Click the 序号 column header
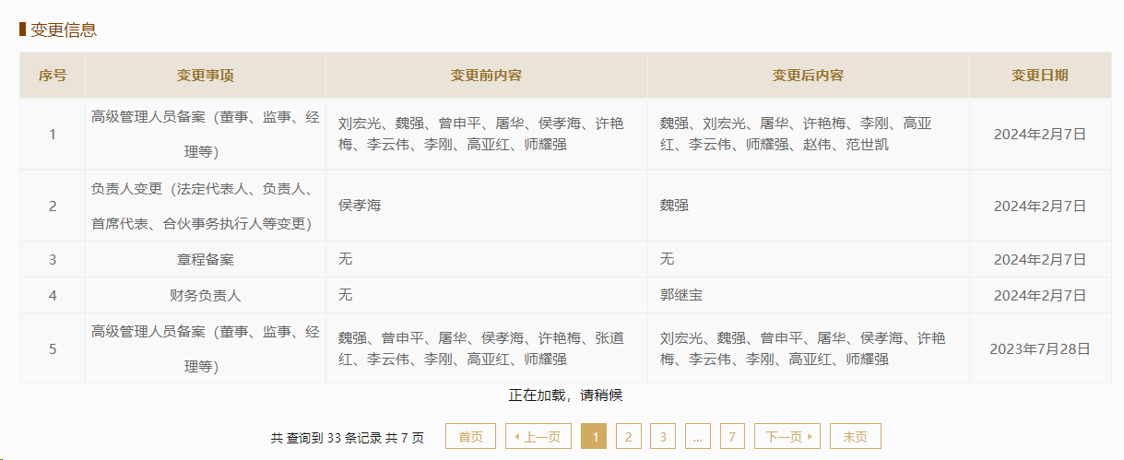Viewport: 1124px width, 460px height. point(53,76)
